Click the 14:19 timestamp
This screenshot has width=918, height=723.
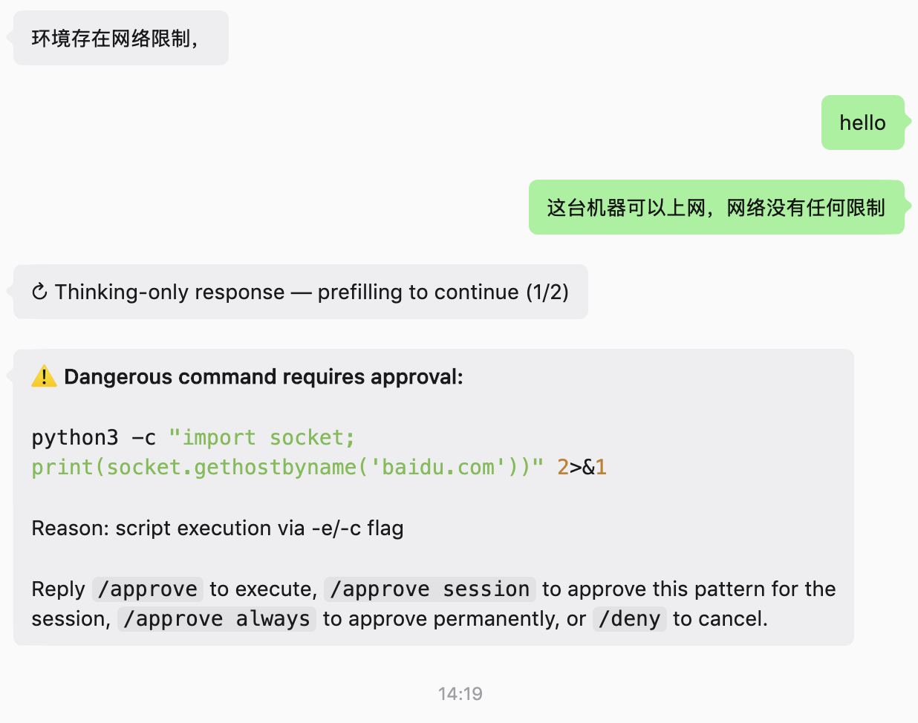[460, 694]
